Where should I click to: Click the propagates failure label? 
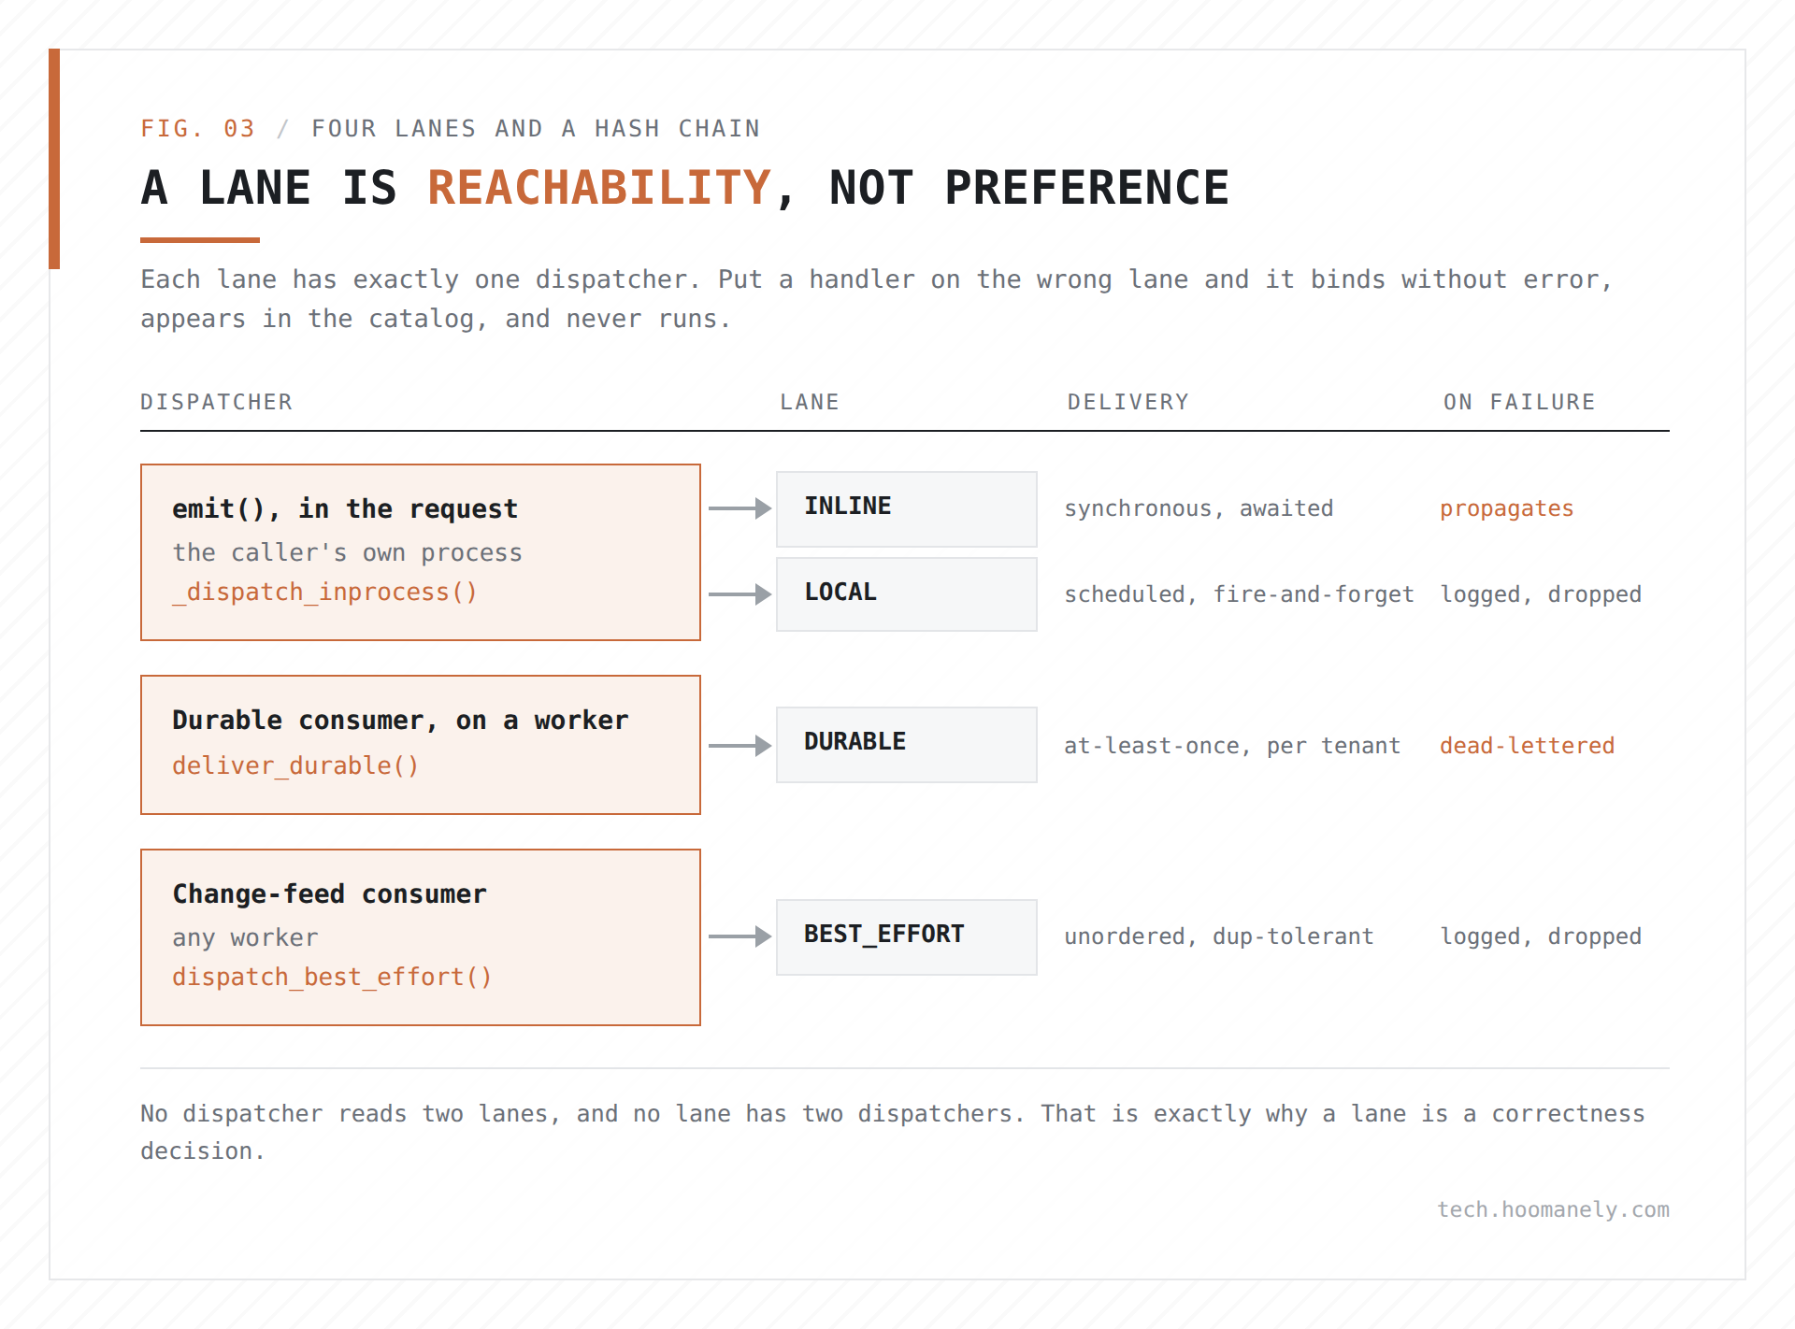(1506, 508)
